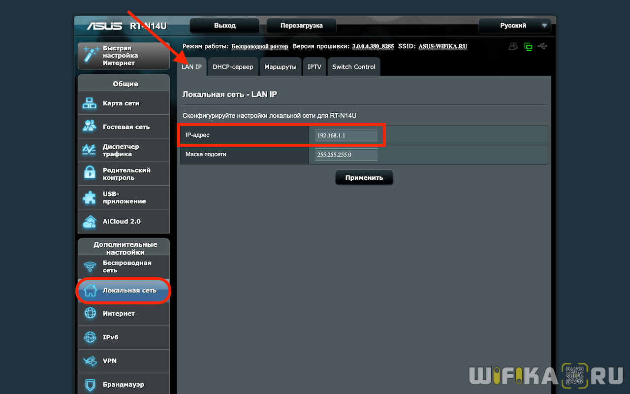
Task: Switch to the DHCP-сервер tab
Action: click(233, 67)
